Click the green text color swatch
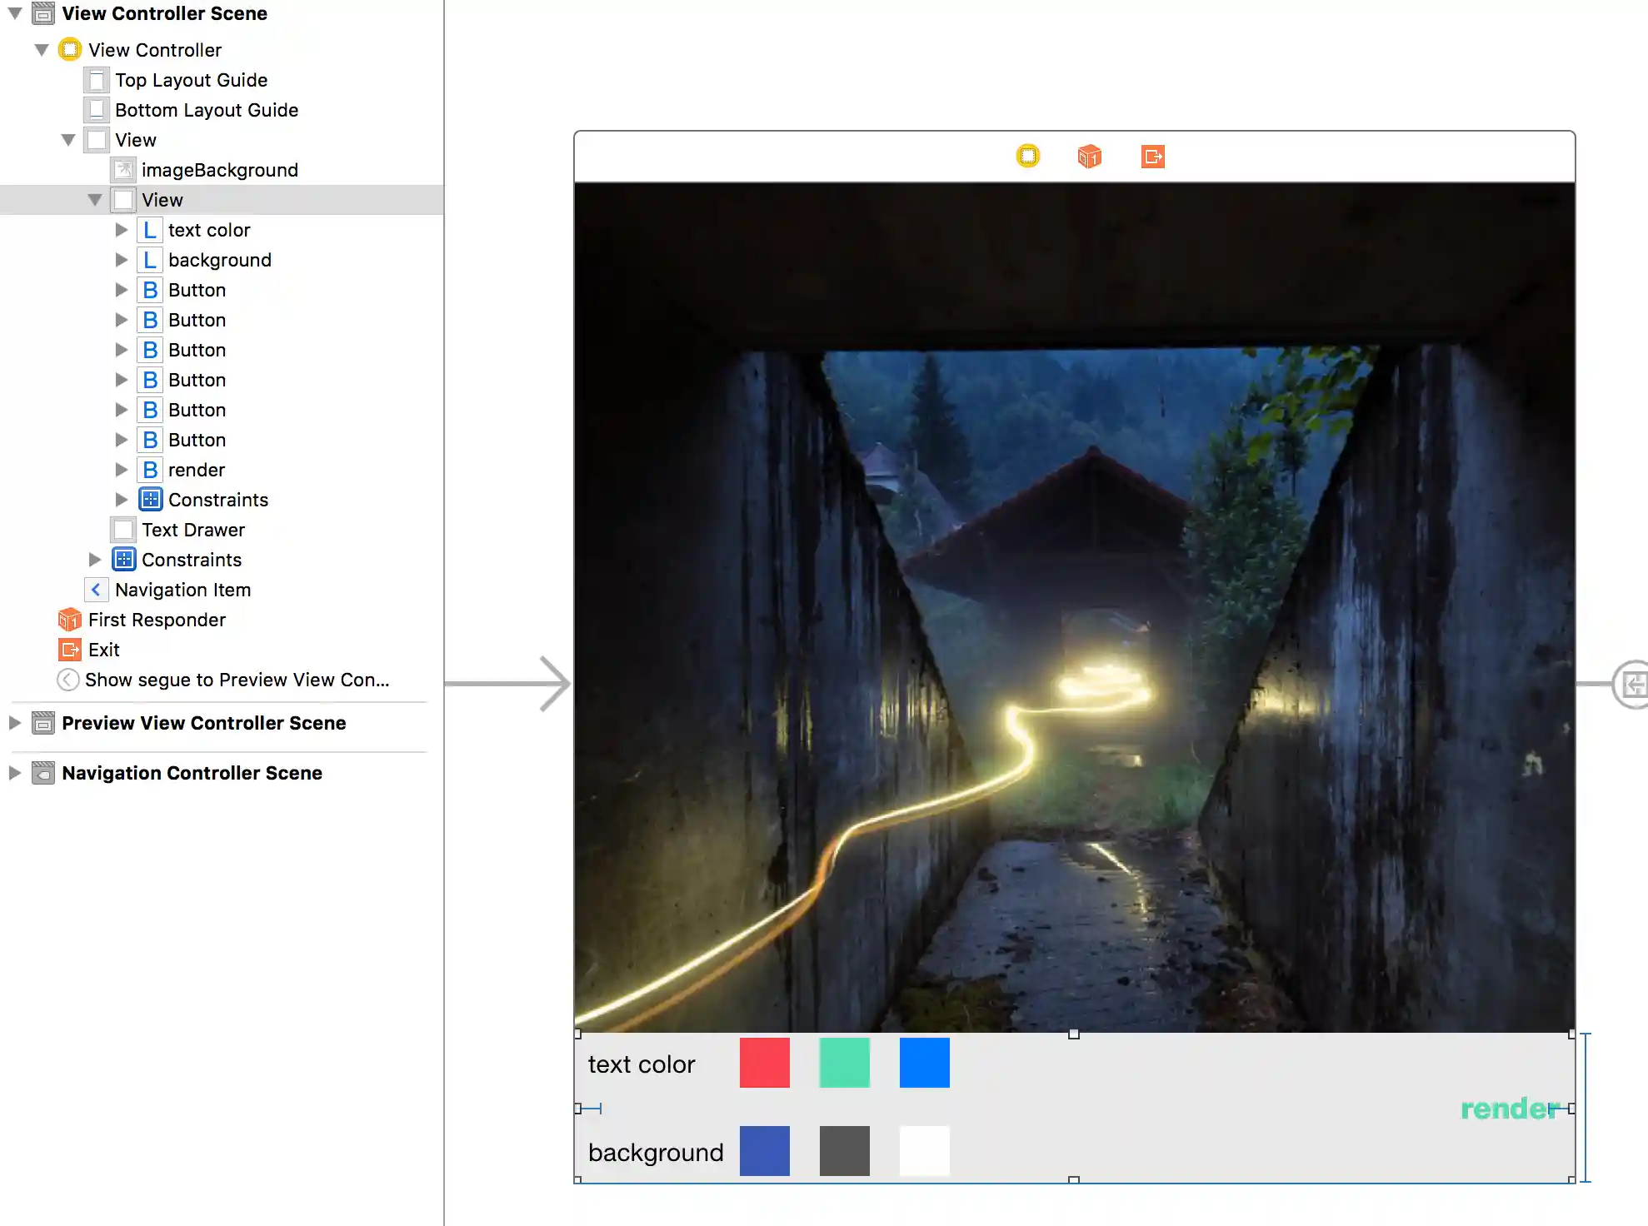Image resolution: width=1648 pixels, height=1226 pixels. (844, 1063)
